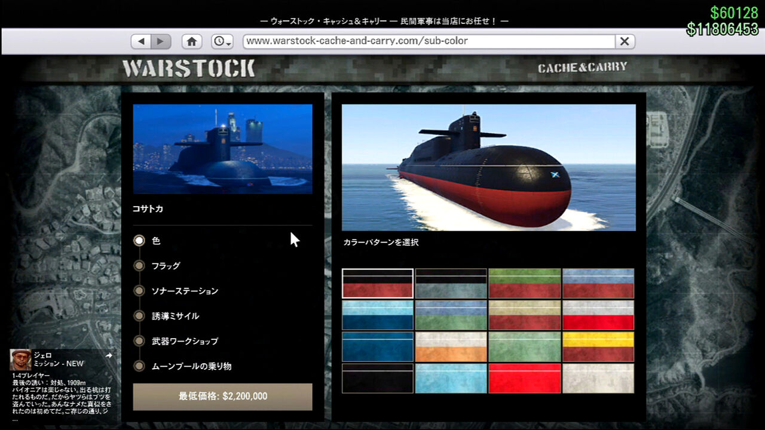
Task: Select the ソナーステーション radio option
Action: click(x=139, y=291)
